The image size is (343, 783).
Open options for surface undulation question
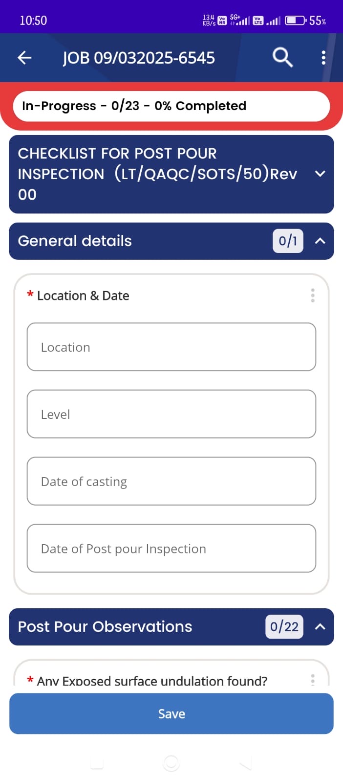[x=313, y=679]
